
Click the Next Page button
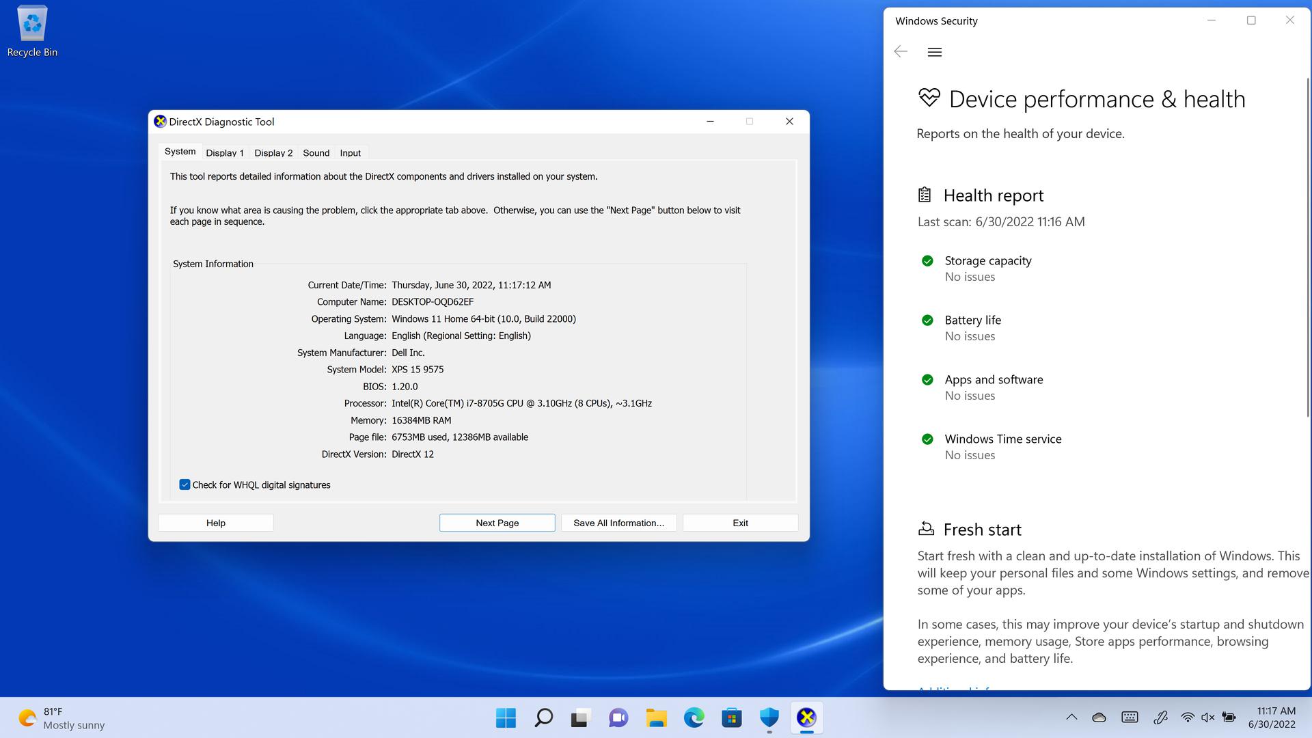[497, 523]
